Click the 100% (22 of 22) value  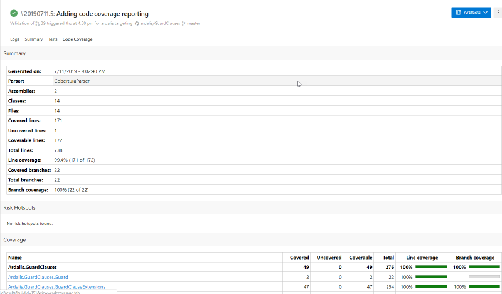[72, 190]
